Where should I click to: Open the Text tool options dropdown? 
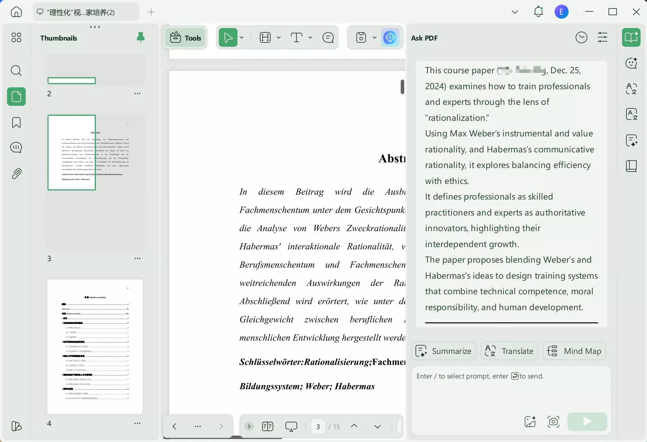(x=310, y=37)
